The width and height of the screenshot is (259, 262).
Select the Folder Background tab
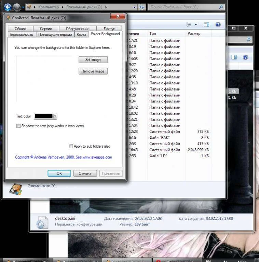(x=105, y=34)
